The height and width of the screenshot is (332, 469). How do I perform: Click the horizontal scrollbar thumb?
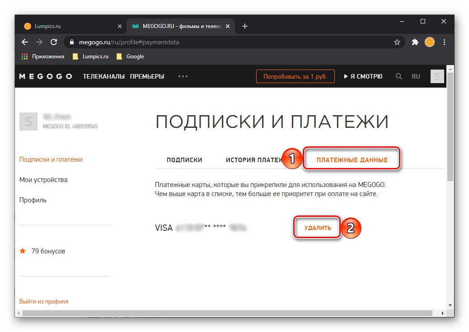click(x=227, y=313)
